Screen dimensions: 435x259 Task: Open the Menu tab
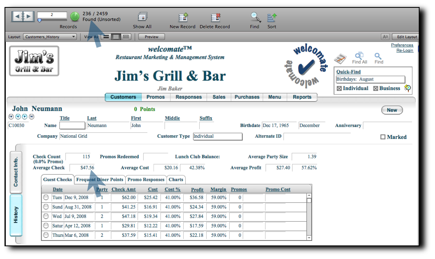[275, 97]
